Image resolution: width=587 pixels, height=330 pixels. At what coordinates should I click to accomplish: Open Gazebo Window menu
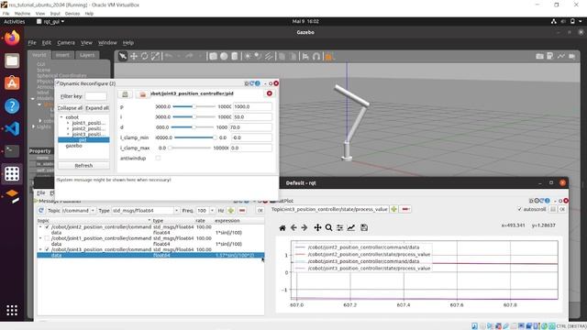107,43
